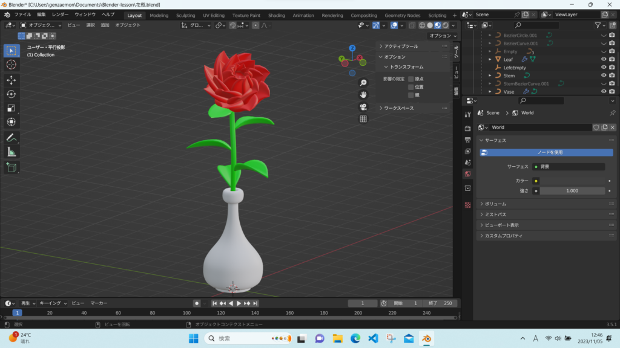Select the Measure tool
Screen dimensions: 620x348
[x=11, y=152]
